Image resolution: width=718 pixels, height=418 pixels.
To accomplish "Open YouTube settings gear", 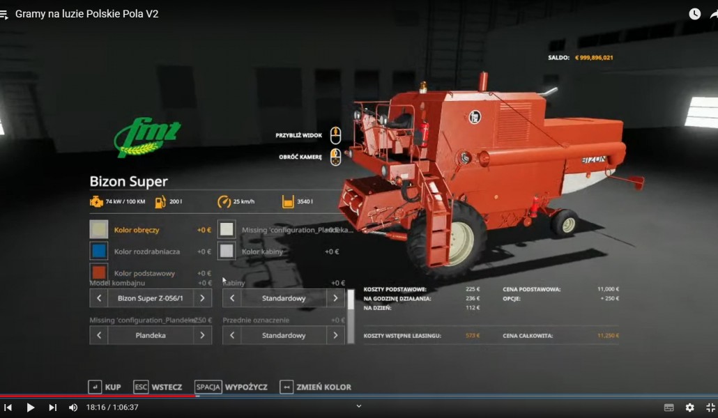I will 689,408.
